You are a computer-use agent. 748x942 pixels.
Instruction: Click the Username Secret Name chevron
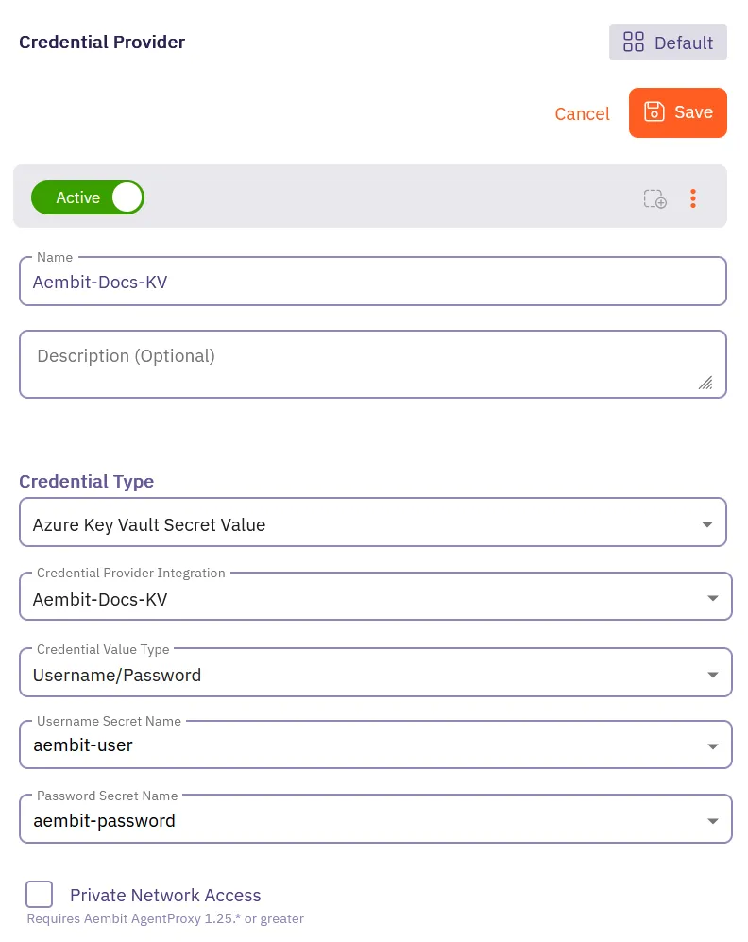point(713,745)
